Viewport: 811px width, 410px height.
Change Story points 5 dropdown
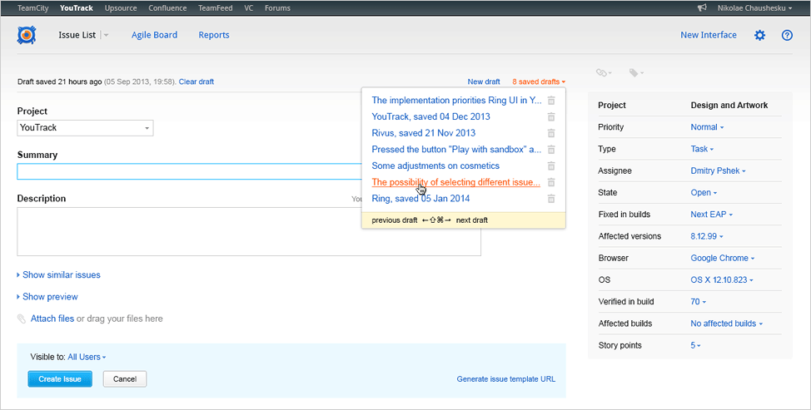point(695,345)
